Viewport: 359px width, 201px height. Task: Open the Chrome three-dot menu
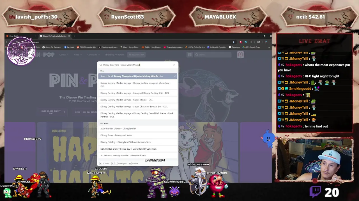coord(271,42)
